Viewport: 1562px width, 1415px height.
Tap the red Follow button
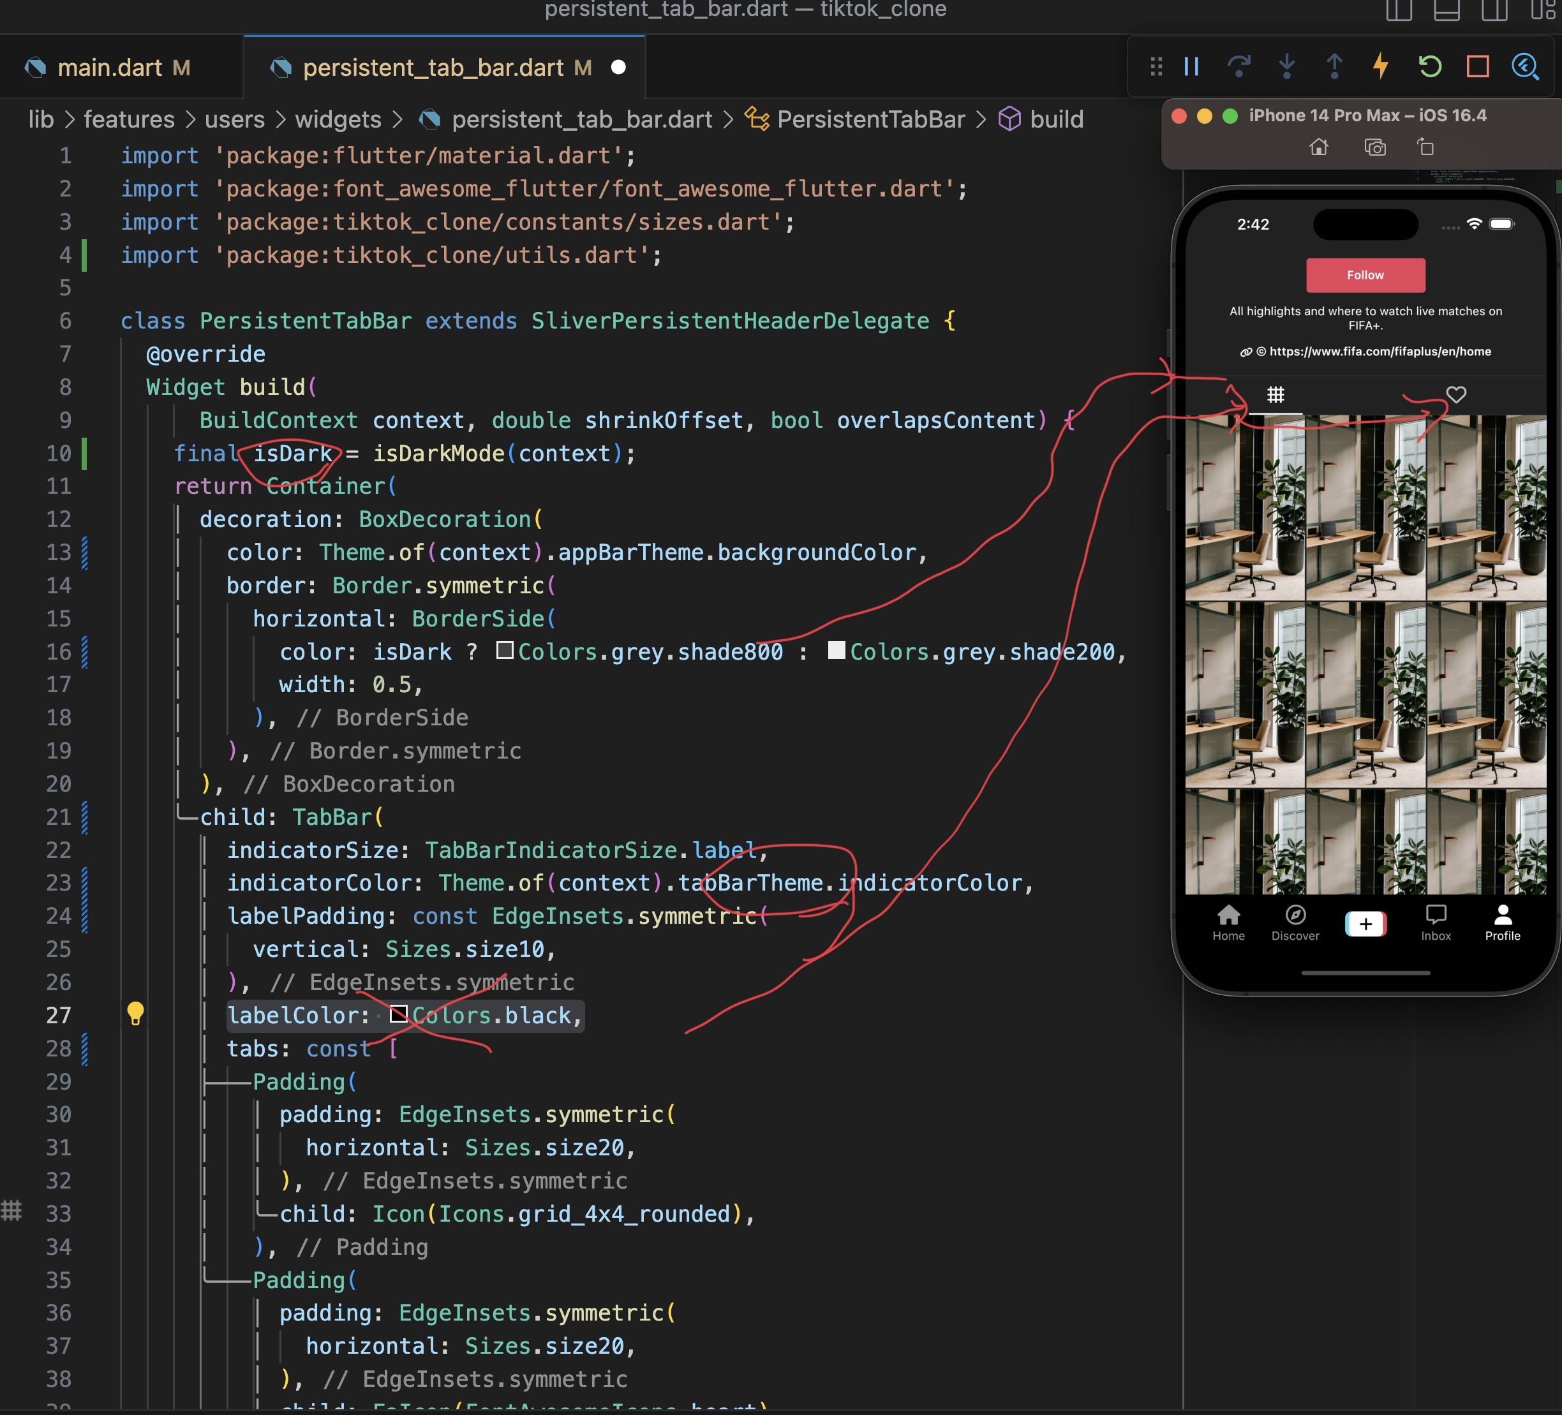[1364, 275]
